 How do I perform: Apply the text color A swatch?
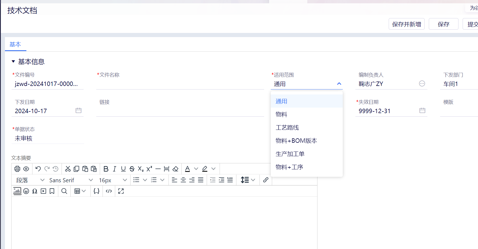(x=187, y=169)
